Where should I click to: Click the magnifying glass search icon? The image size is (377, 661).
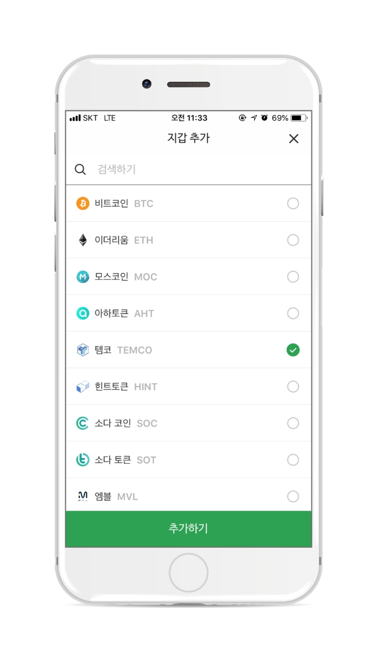[x=79, y=169]
